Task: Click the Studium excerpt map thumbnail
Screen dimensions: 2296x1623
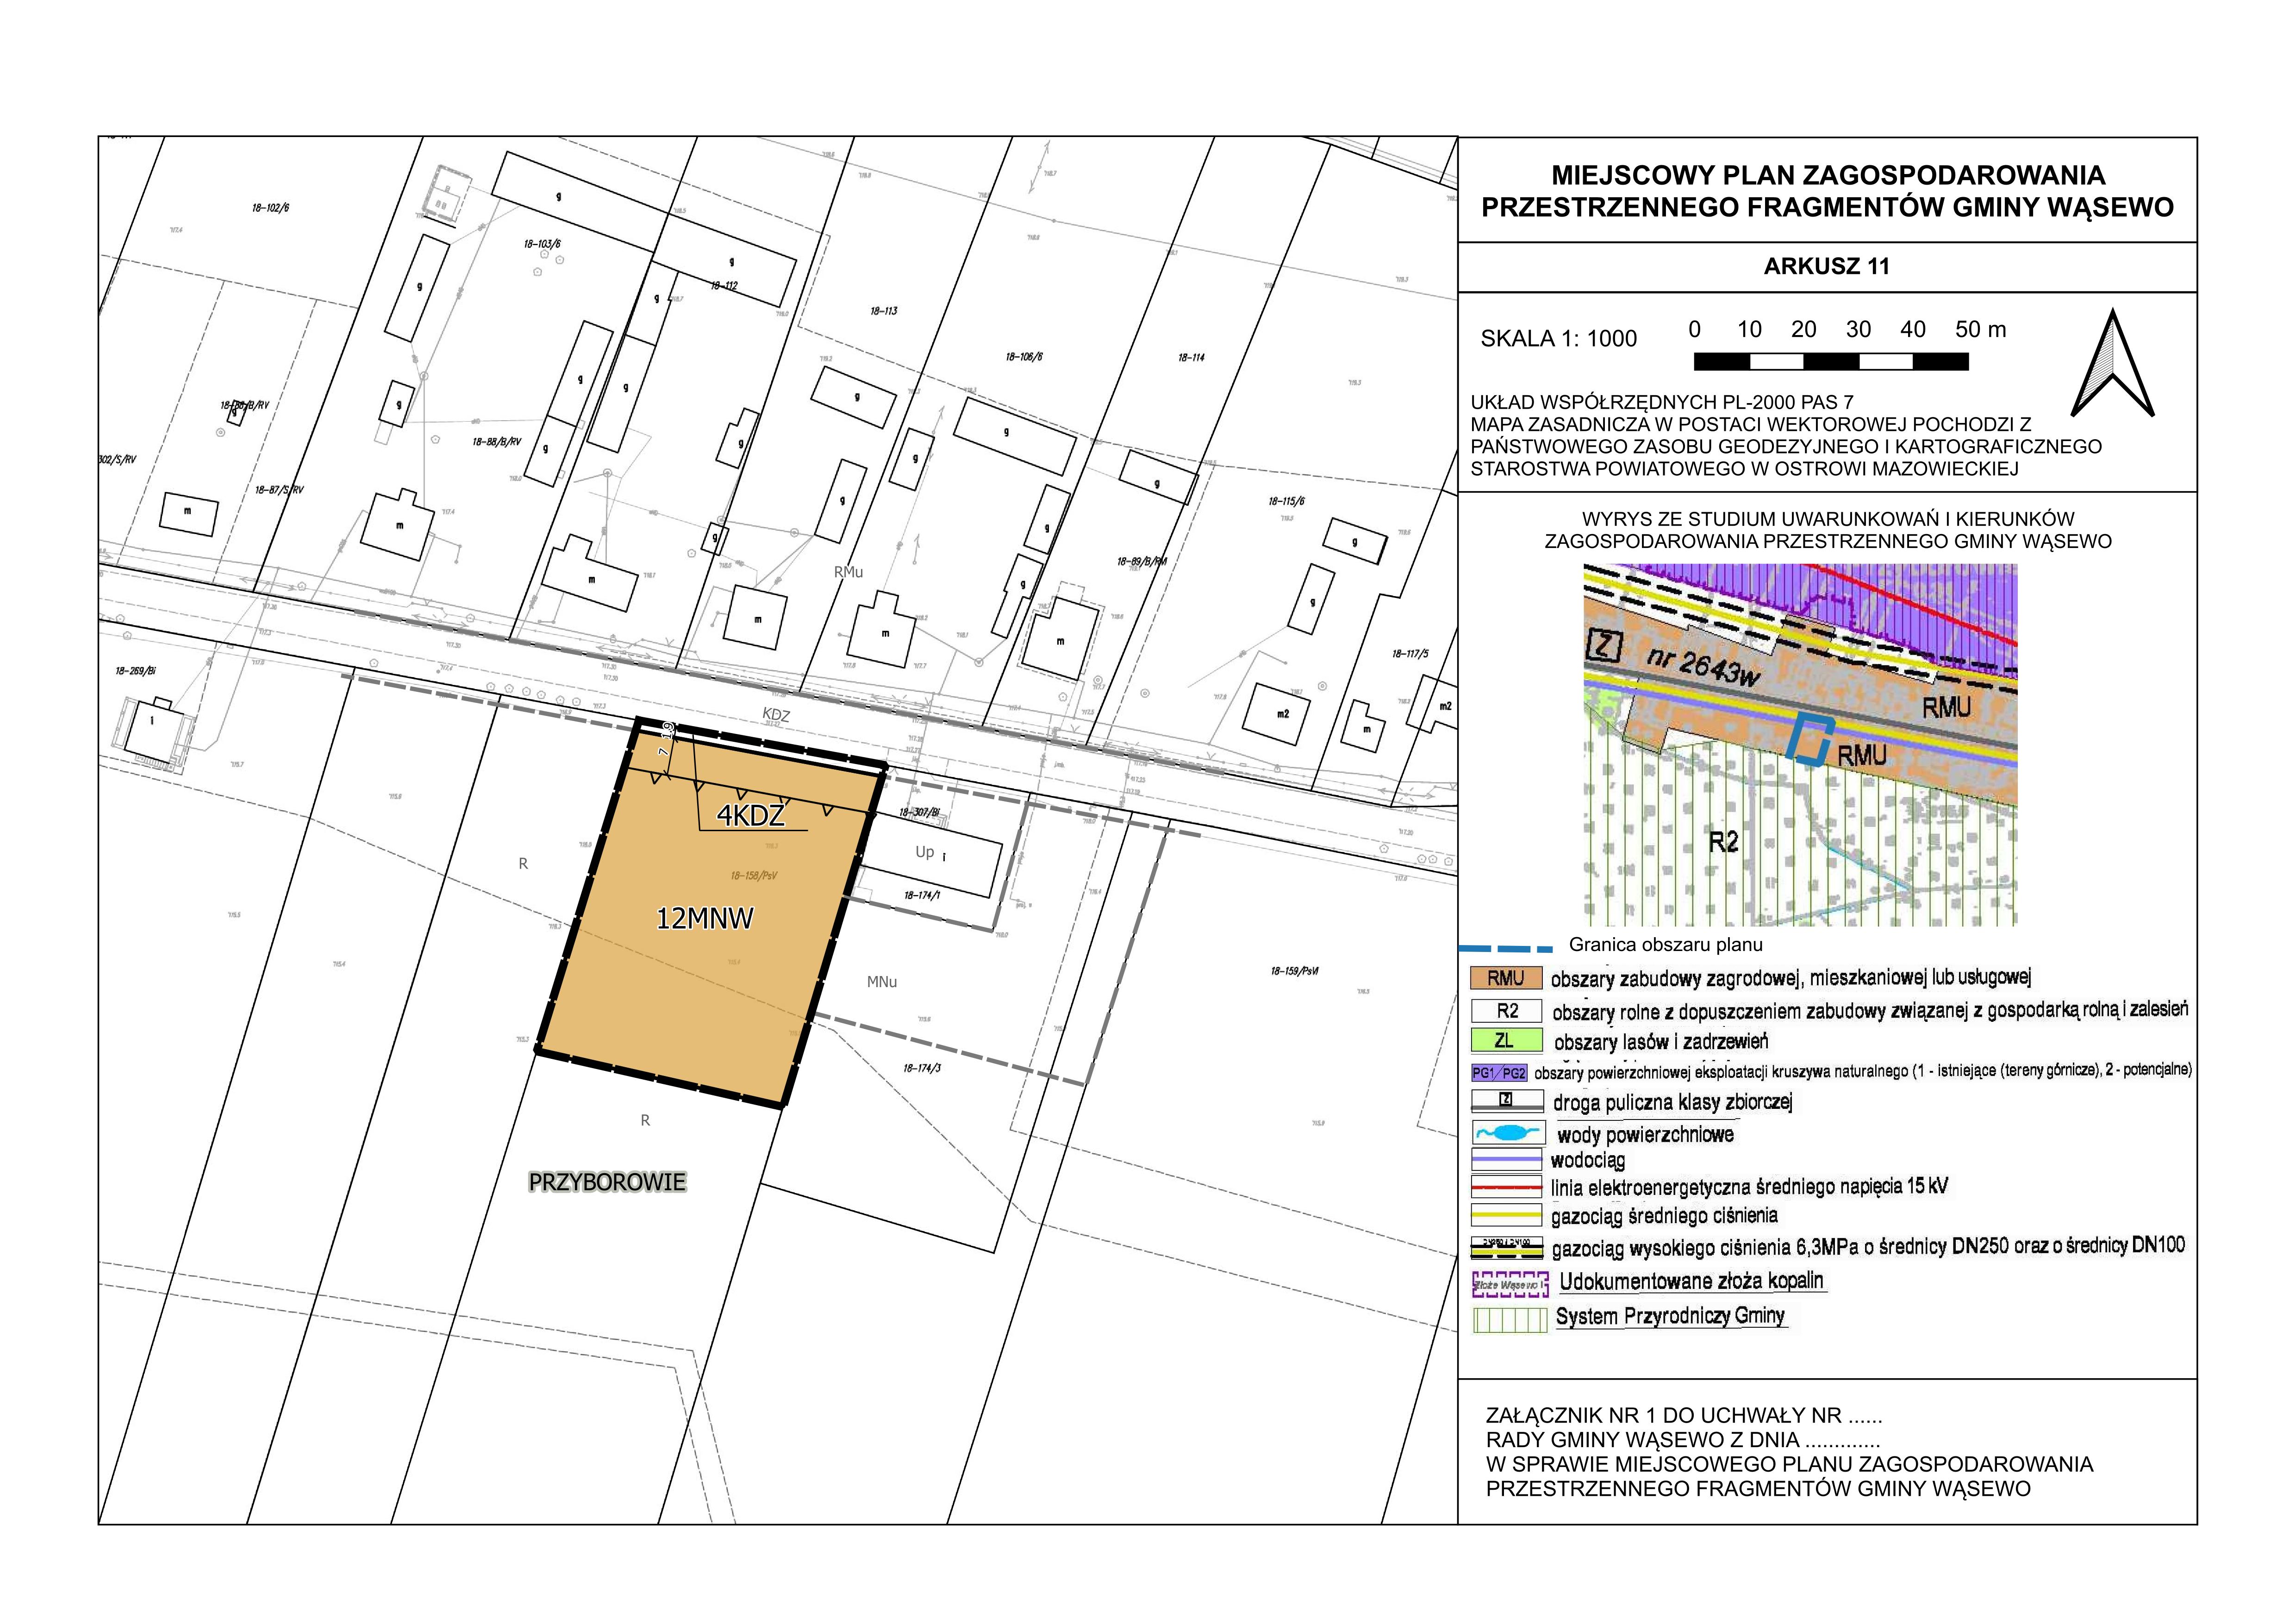Action: [x=1800, y=744]
